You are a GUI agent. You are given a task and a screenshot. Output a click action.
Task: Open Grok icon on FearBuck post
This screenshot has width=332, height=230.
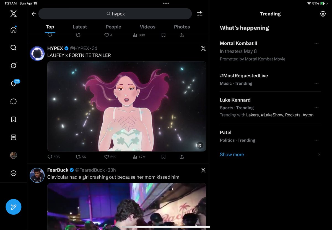point(203,170)
